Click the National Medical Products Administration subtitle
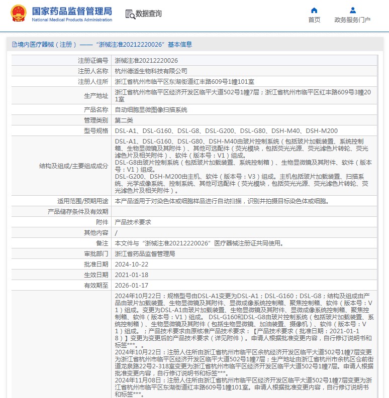Image resolution: width=389 pixels, height=398 pixels. 72,20
